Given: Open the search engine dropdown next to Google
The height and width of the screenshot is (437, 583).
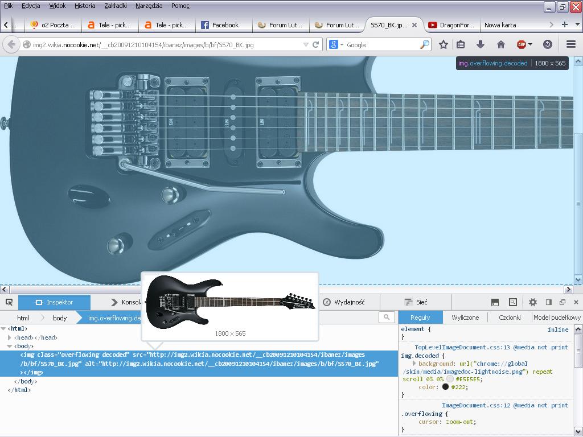Looking at the screenshot, I should (335, 44).
